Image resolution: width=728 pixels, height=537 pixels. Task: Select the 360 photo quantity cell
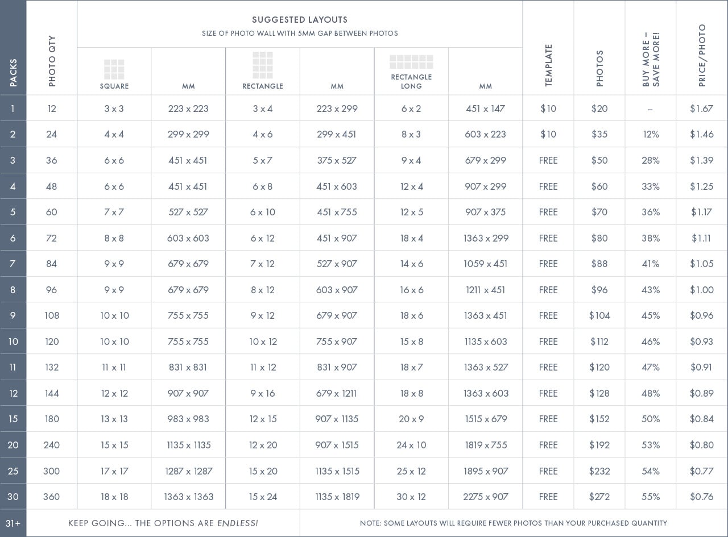tap(52, 497)
